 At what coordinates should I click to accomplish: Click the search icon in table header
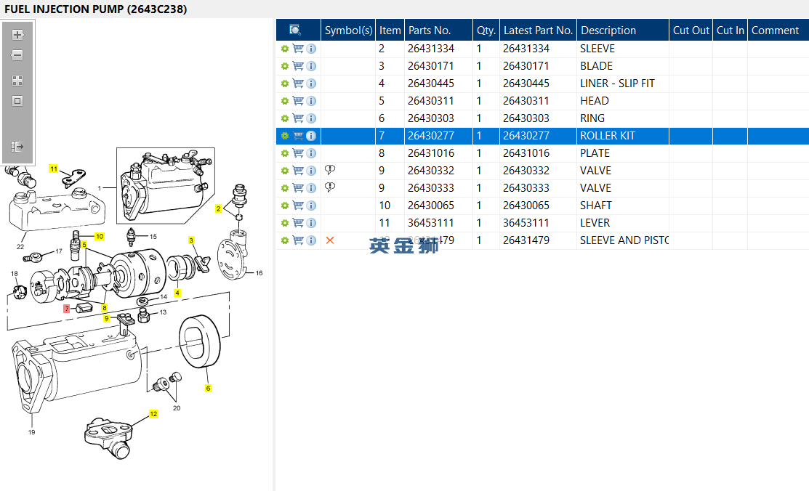click(295, 30)
